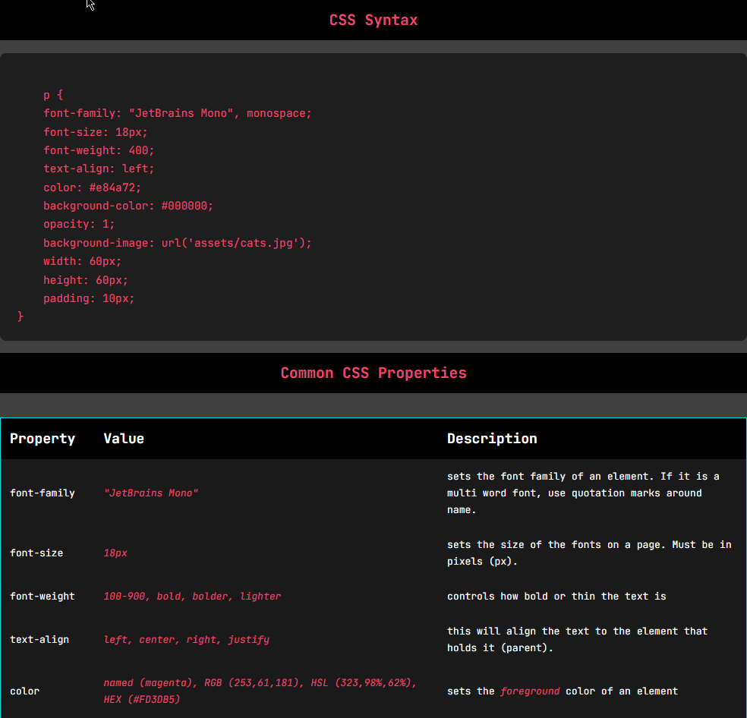This screenshot has width=747, height=718.
Task: Click the '100-900, bold, bolder, lighter' value
Action: [x=193, y=597]
